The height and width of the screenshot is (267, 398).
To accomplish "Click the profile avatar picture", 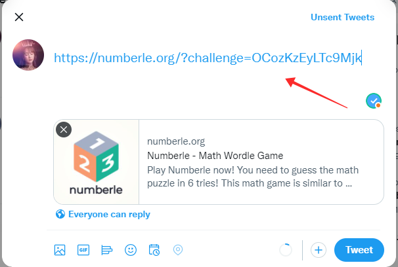I will tap(28, 55).
